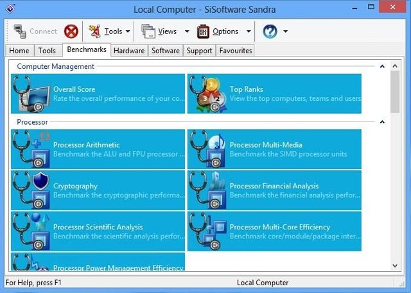
Task: Click 'View the top computers, teams' description
Action: click(295, 98)
